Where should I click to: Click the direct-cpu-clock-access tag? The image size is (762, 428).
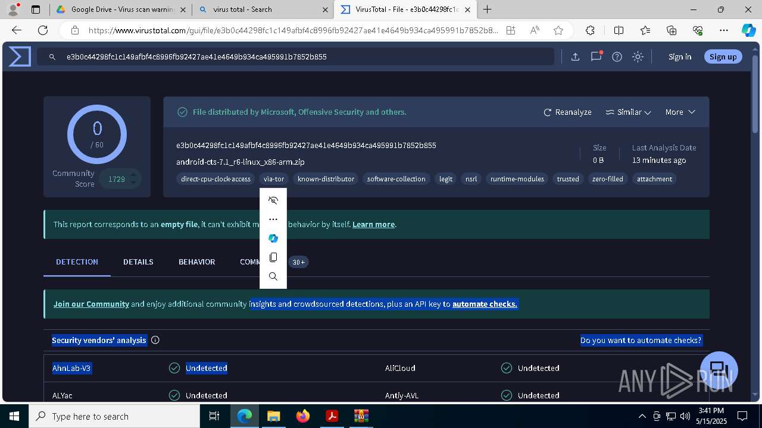216,179
